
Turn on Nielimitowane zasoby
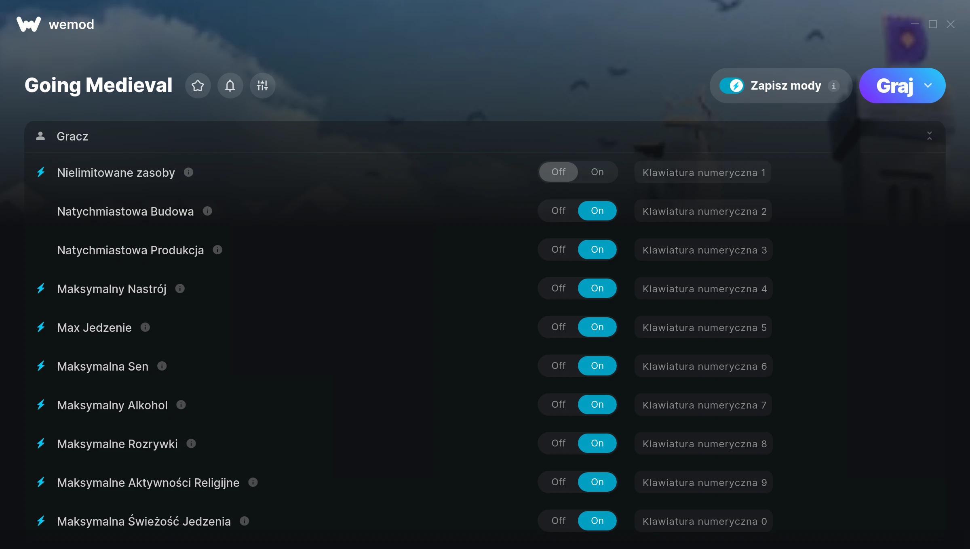coord(597,172)
